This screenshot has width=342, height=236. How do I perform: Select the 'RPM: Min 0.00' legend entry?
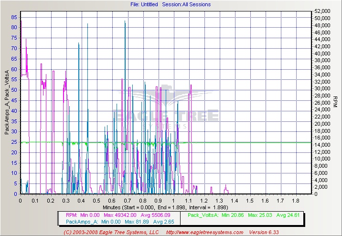tap(83, 215)
